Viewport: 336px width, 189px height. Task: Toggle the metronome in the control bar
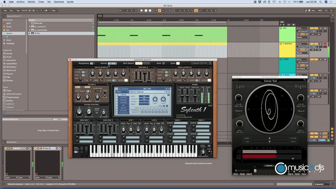(x=46, y=10)
